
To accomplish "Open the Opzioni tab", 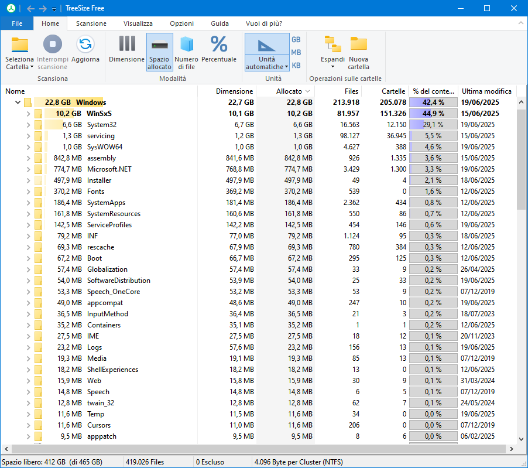I will 182,23.
